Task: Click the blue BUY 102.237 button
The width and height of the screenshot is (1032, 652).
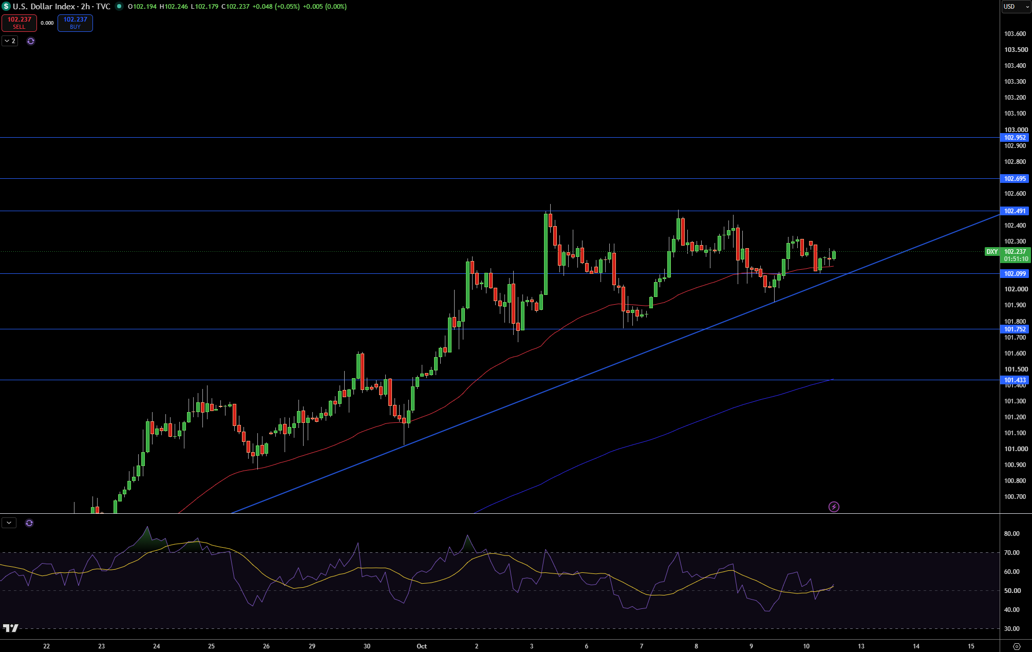Action: (x=75, y=23)
